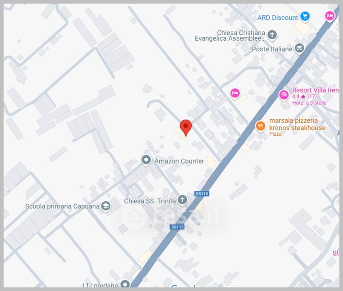Viewport: 343px width, 291px height.
Task: Click the Resort Villa Irene pink icon
Action: [x=284, y=94]
